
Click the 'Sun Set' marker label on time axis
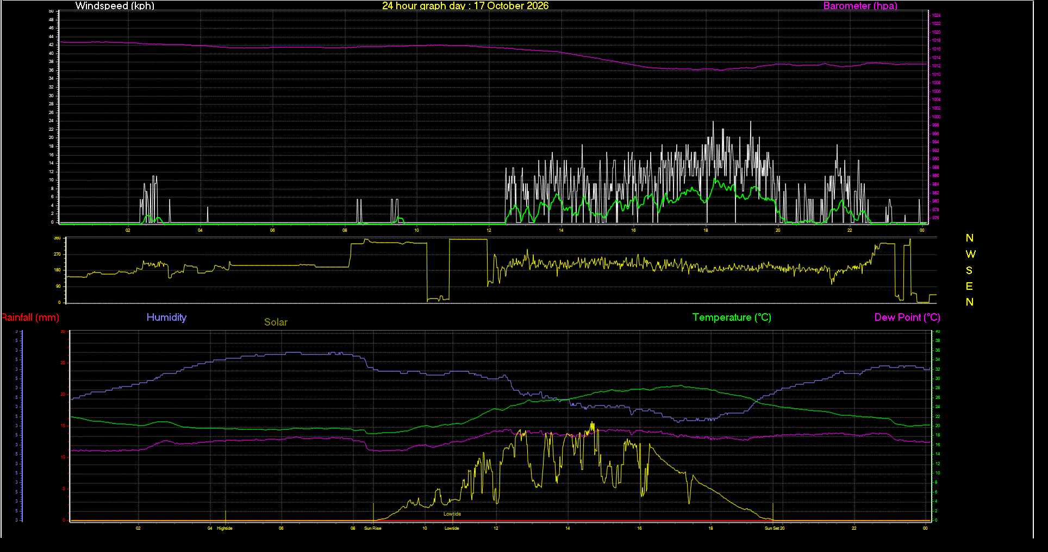[772, 528]
